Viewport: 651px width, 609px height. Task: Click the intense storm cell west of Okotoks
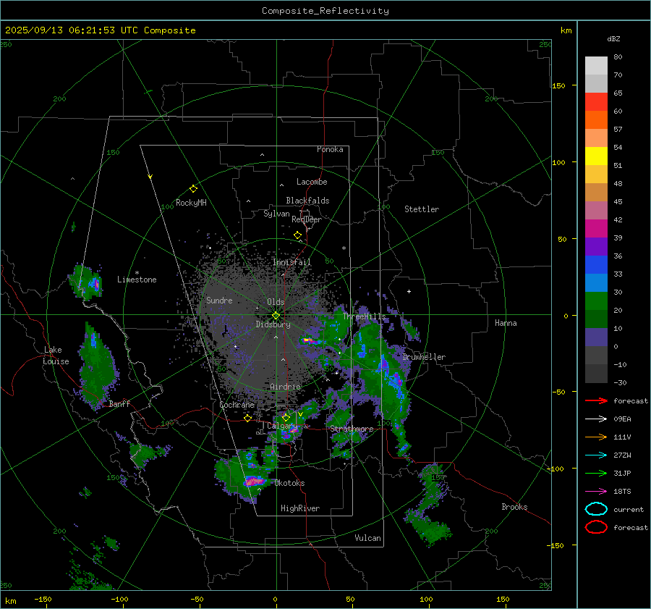point(255,481)
